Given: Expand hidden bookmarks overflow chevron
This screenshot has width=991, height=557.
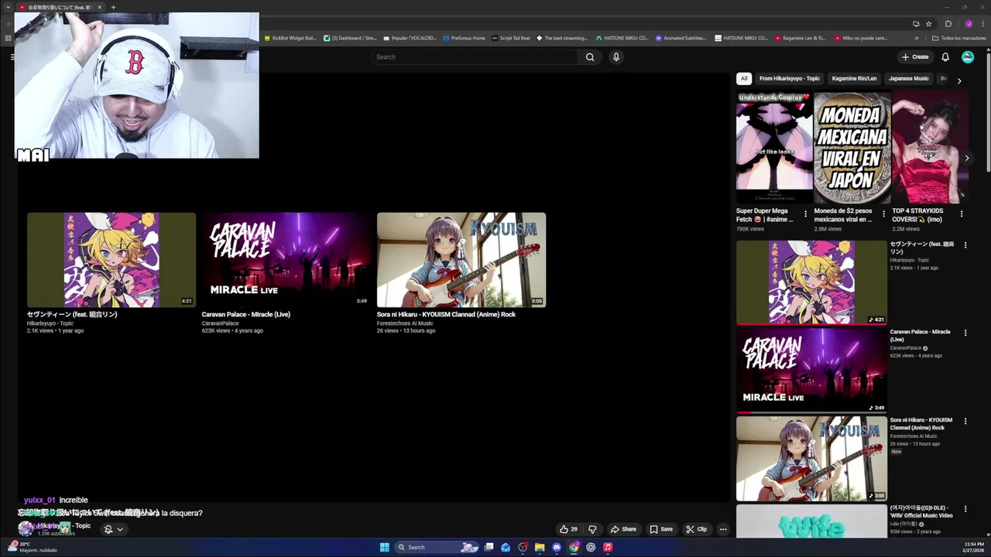Looking at the screenshot, I should (917, 38).
